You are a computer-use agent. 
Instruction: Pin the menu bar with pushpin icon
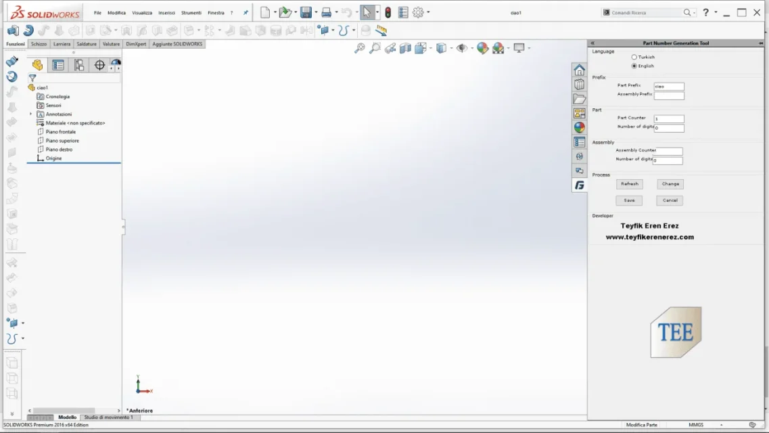point(246,13)
